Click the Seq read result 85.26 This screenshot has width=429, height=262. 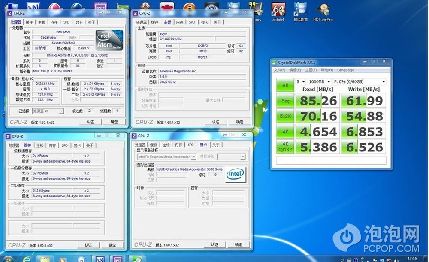tap(318, 101)
